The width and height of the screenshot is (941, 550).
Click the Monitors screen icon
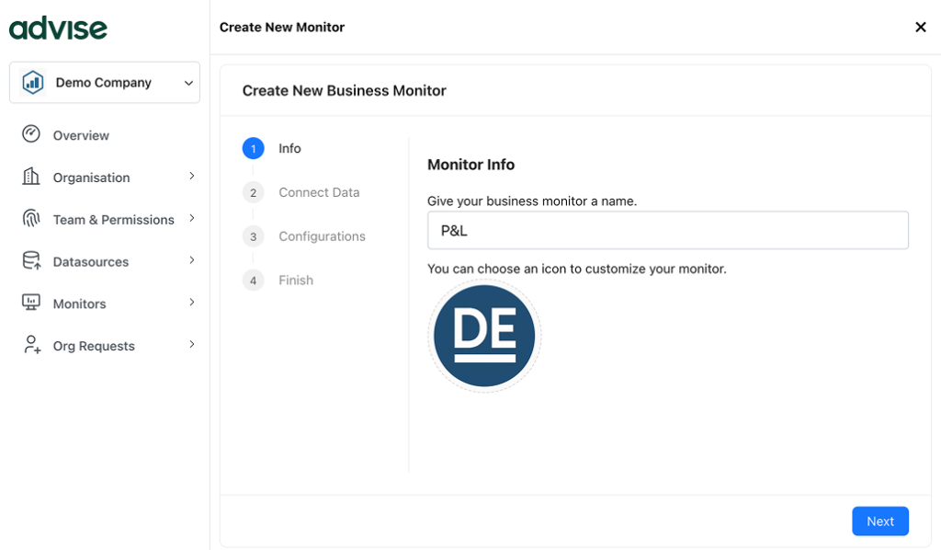(x=31, y=303)
